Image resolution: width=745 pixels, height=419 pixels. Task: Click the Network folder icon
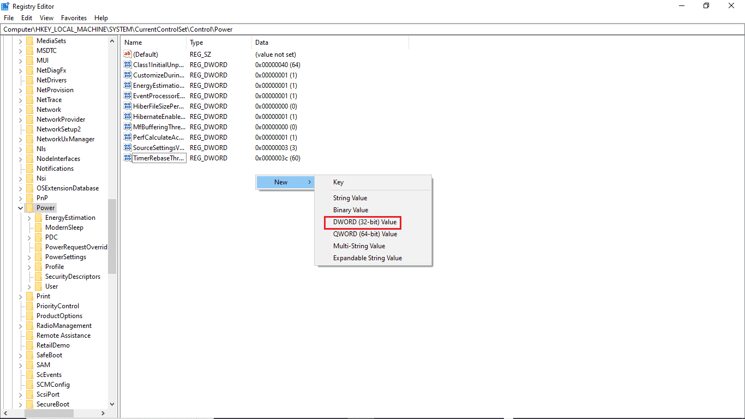coord(29,110)
